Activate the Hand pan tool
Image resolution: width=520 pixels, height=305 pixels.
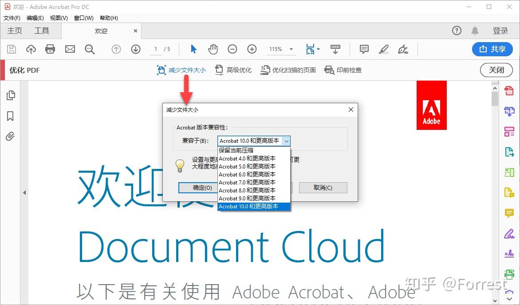point(213,49)
